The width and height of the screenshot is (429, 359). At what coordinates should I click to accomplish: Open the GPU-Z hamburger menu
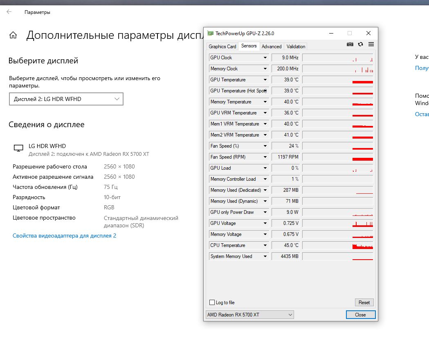[x=371, y=44]
